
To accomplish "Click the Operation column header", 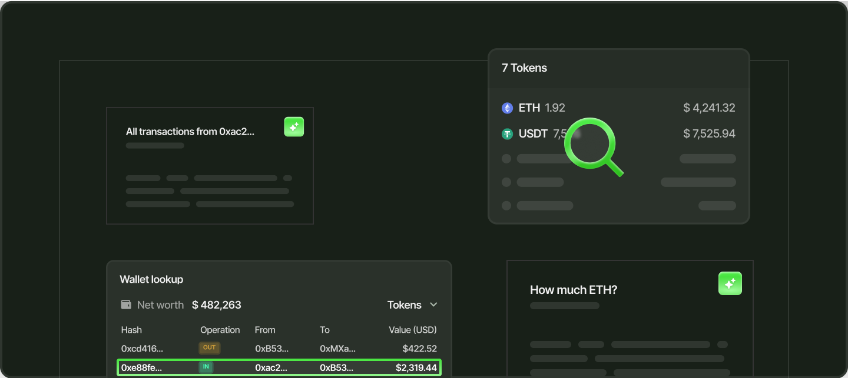I will [x=220, y=330].
